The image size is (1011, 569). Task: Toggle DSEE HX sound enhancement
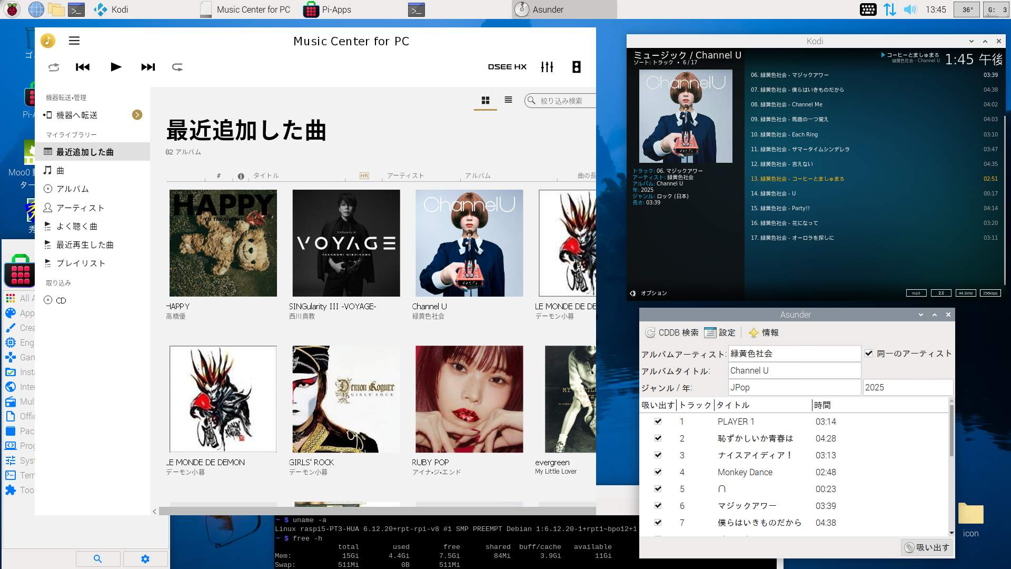(507, 67)
